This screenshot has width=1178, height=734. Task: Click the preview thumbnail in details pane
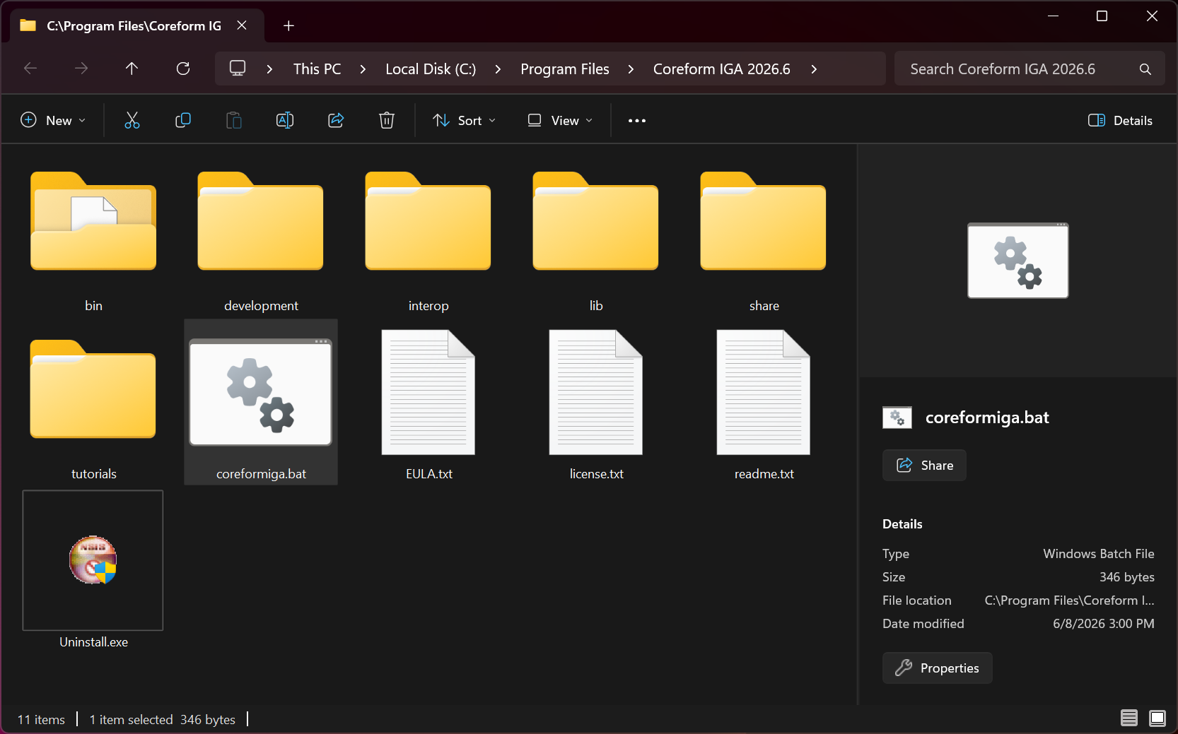click(x=1018, y=261)
